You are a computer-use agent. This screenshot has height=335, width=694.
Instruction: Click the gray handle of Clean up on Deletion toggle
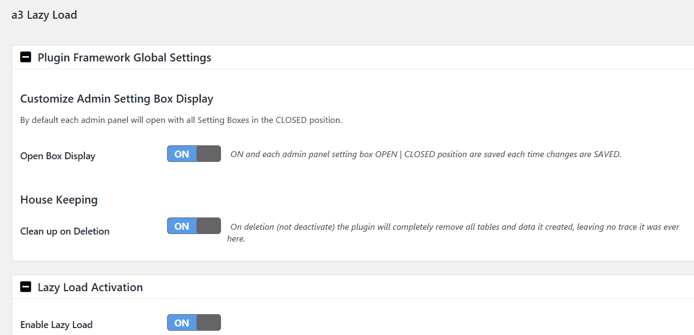(x=208, y=226)
